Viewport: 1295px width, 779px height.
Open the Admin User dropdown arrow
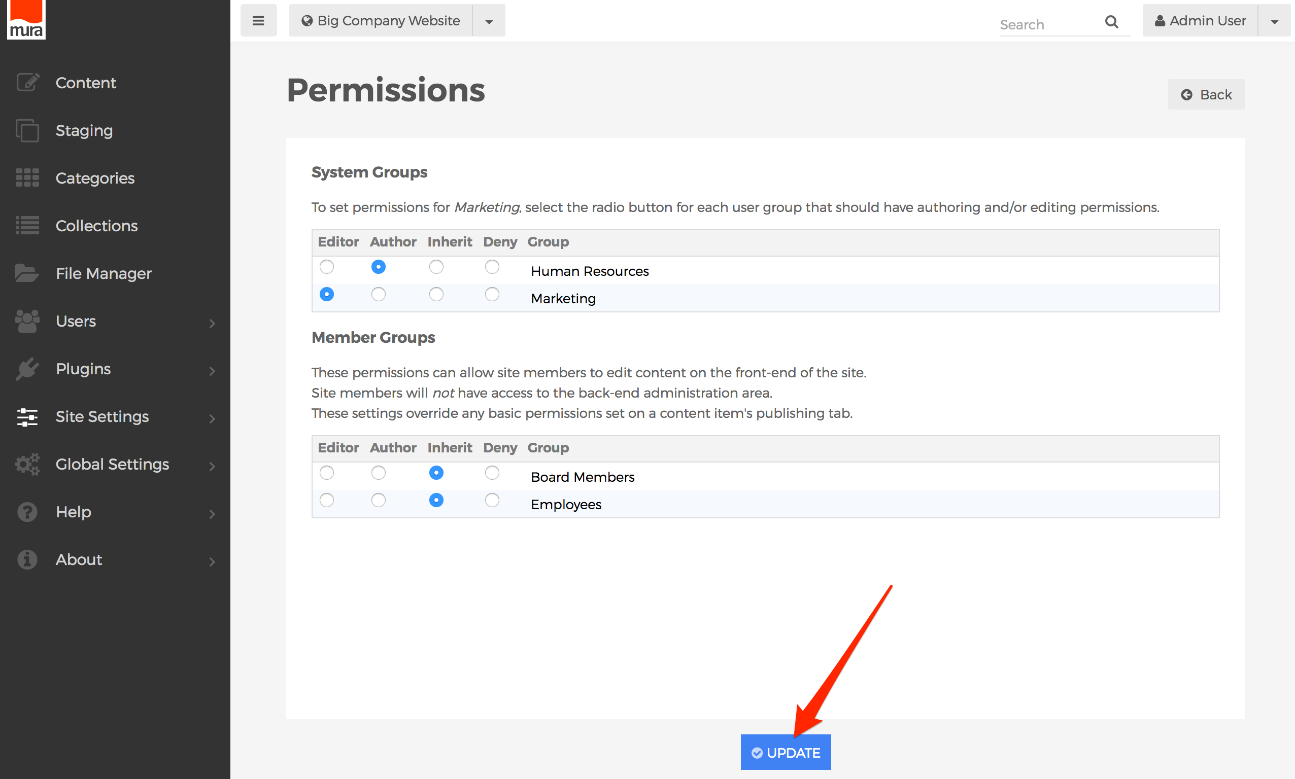pos(1274,21)
